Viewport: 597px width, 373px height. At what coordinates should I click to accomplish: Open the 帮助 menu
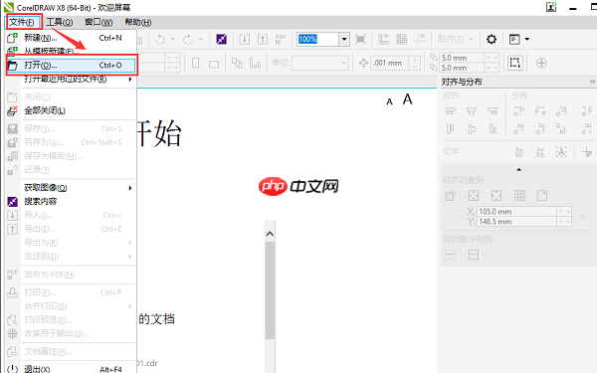coord(138,23)
